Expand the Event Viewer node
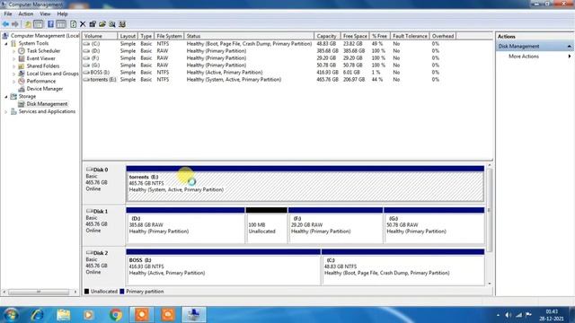Screen dimensions: 575x323 coord(14,58)
